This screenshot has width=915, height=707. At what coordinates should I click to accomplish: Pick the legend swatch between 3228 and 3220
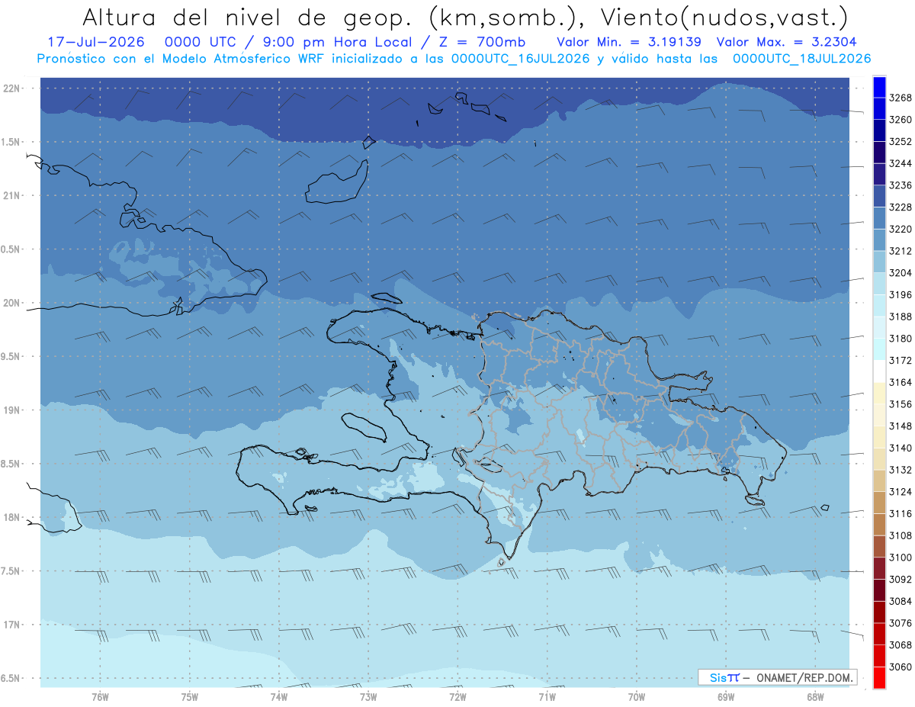(879, 217)
